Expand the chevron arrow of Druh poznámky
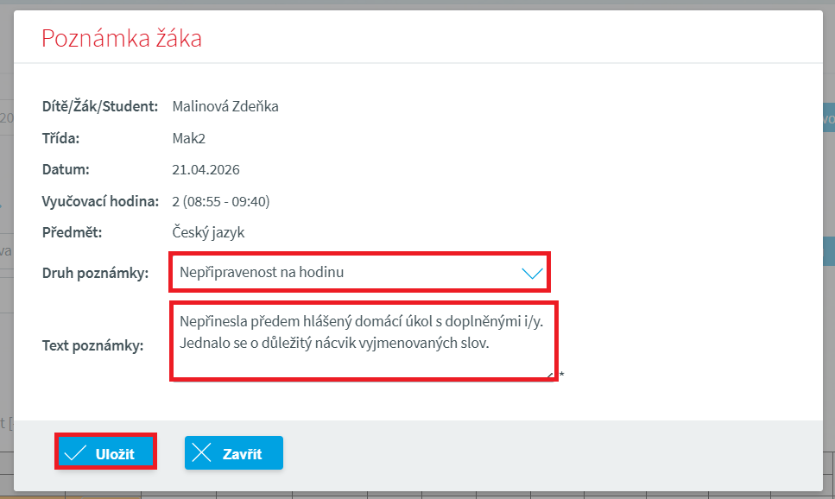The height and width of the screenshot is (499, 835). pyautogui.click(x=532, y=273)
